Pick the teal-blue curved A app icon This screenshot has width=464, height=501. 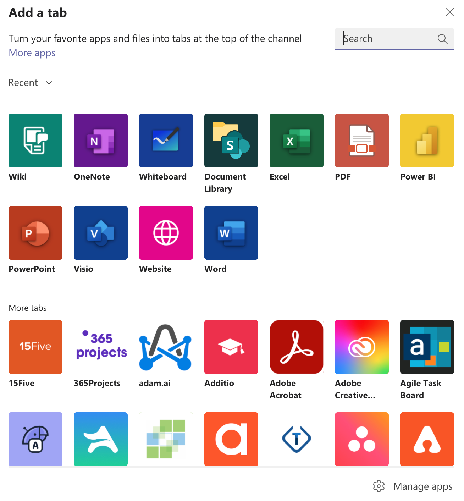pyautogui.click(x=101, y=439)
